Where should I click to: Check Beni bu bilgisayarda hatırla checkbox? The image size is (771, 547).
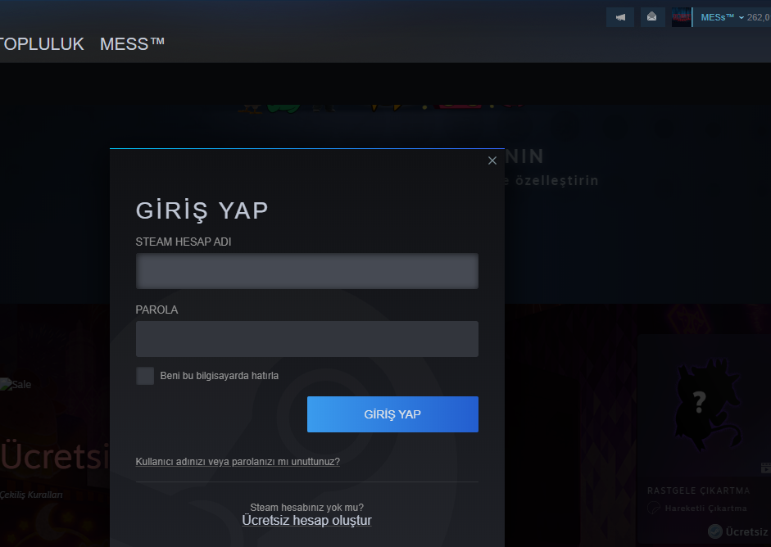(145, 376)
